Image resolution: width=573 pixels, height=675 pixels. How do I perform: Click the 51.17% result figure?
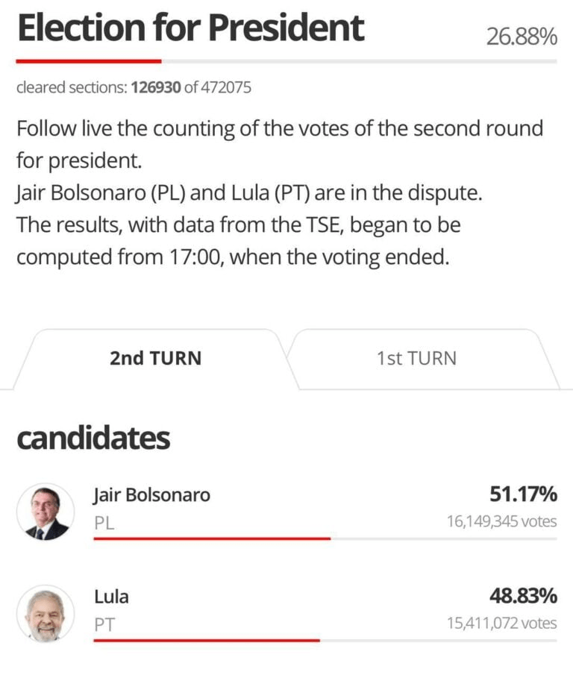523,494
